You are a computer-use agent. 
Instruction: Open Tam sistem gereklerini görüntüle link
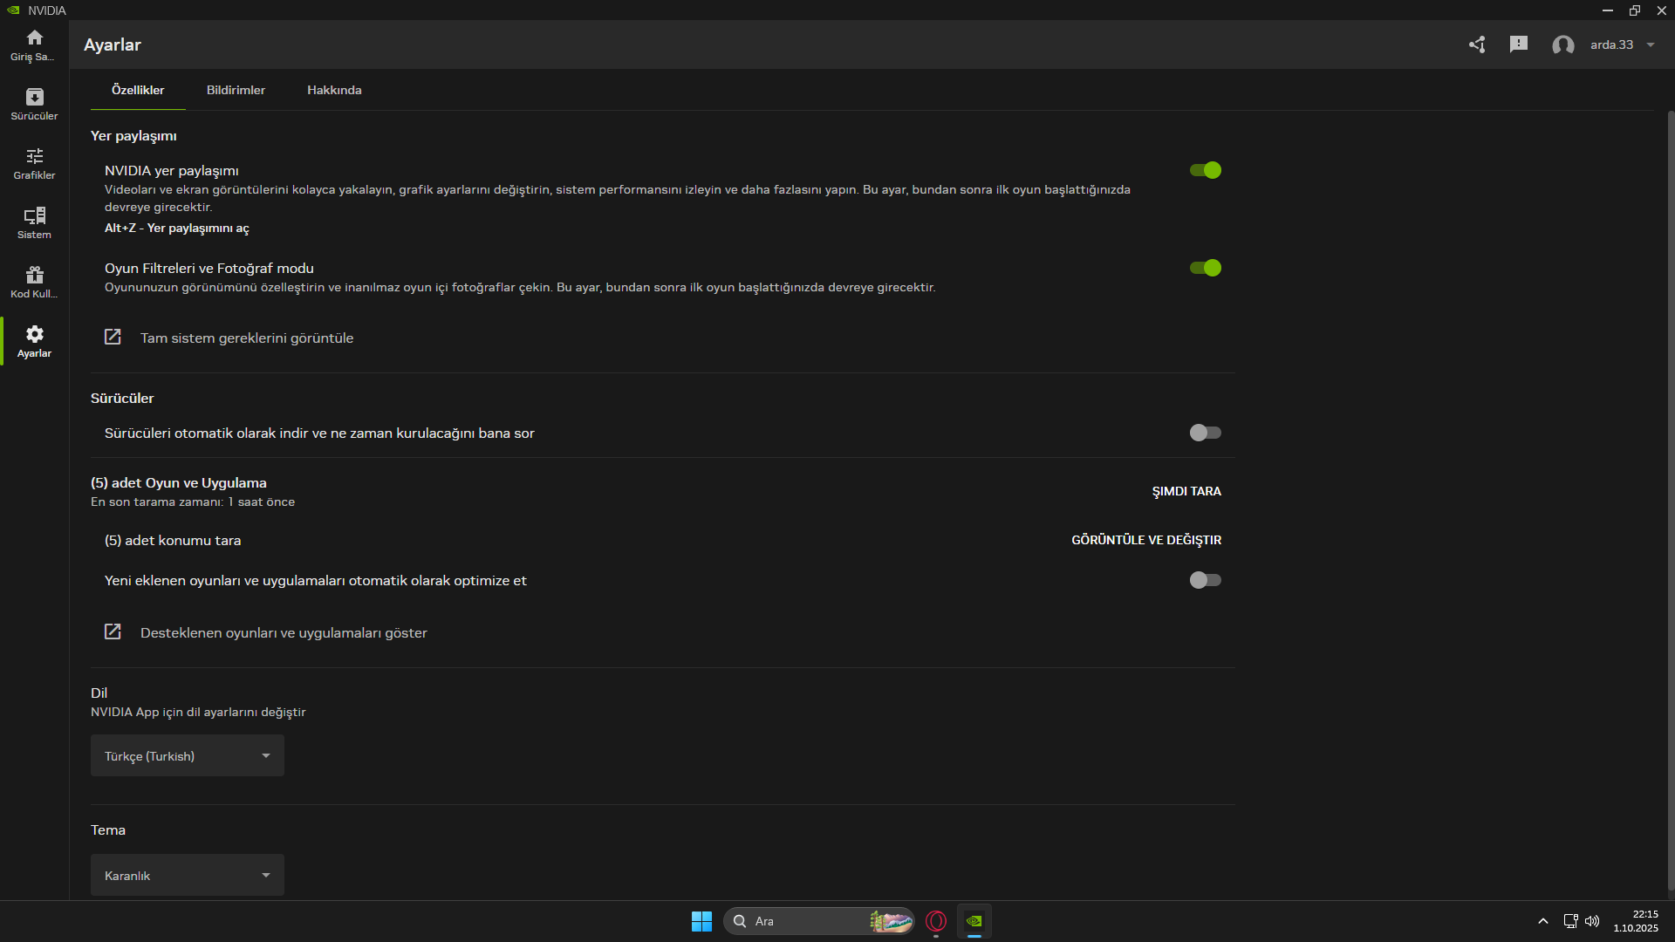(246, 338)
